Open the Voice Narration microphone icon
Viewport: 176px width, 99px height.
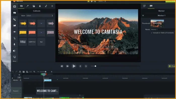coord(14,44)
